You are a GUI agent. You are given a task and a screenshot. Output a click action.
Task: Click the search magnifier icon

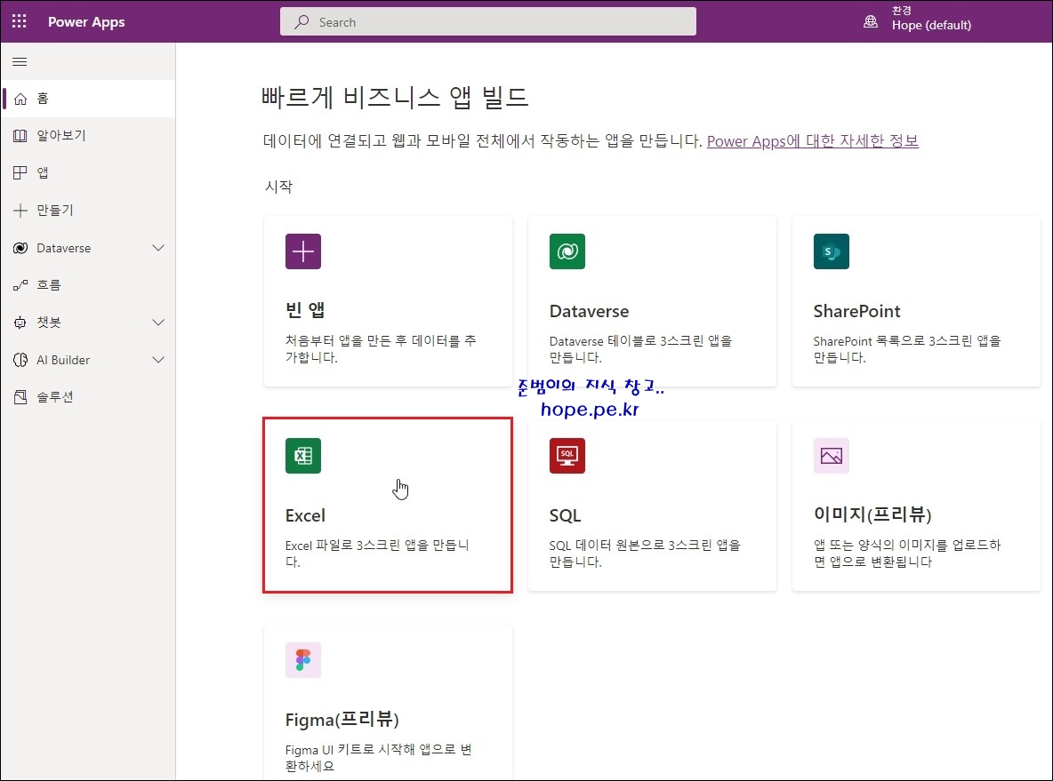pyautogui.click(x=301, y=22)
